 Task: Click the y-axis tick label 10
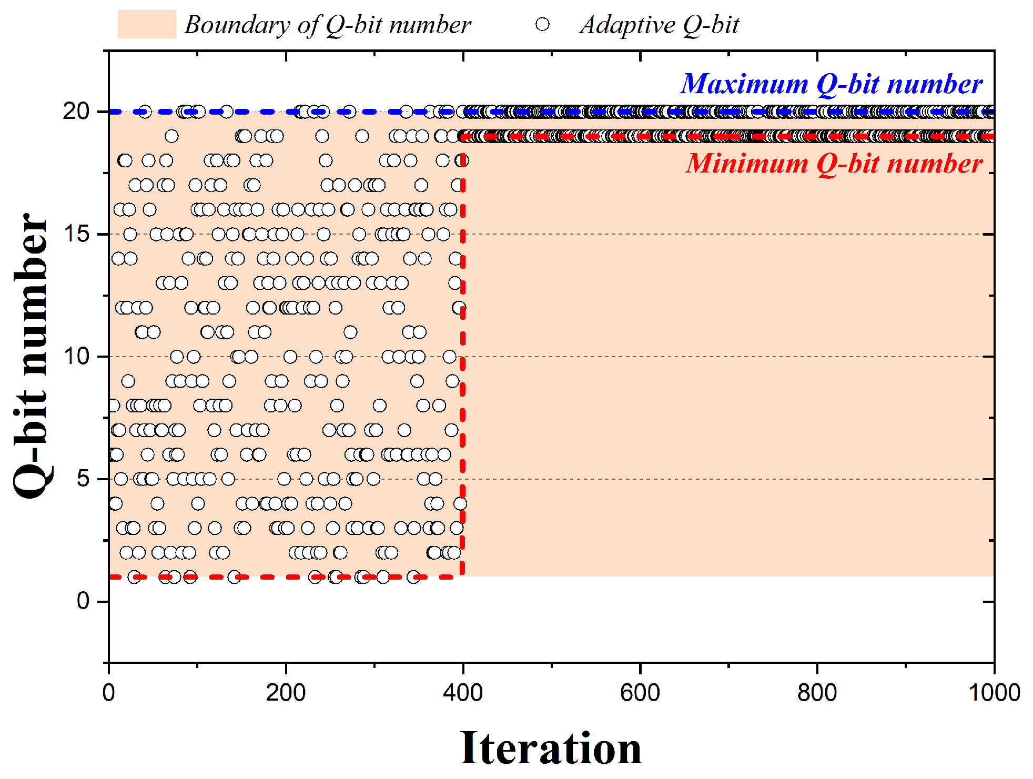(x=76, y=356)
